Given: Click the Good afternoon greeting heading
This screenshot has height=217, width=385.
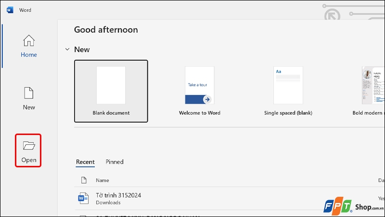Looking at the screenshot, I should click(106, 30).
